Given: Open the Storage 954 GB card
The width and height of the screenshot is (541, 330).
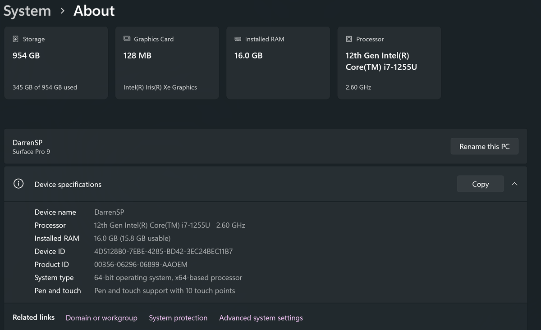Looking at the screenshot, I should click(56, 63).
